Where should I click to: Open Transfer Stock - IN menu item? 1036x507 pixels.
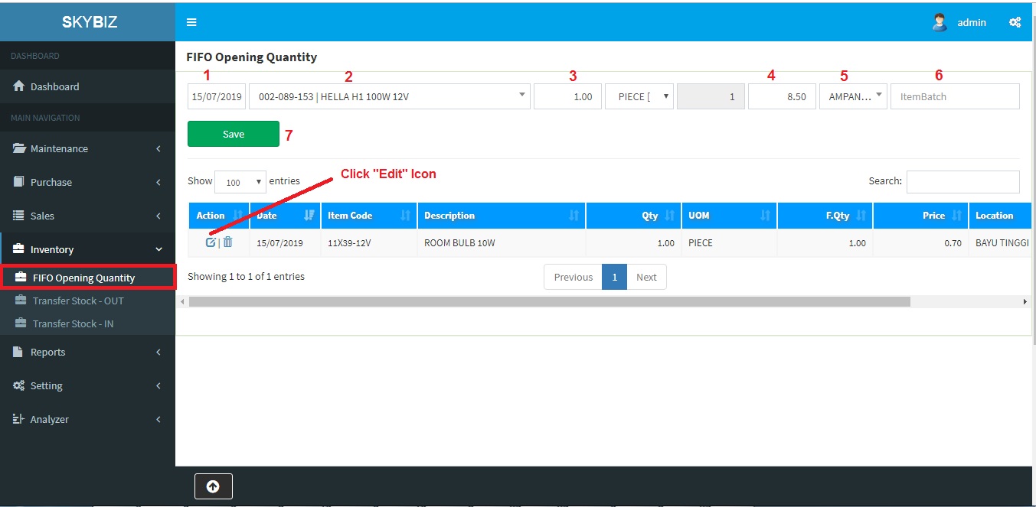(73, 323)
